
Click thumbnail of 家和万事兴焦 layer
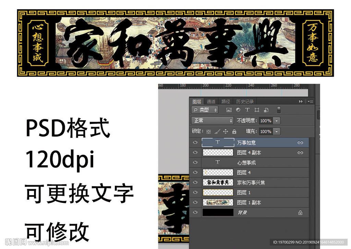pos(218,182)
